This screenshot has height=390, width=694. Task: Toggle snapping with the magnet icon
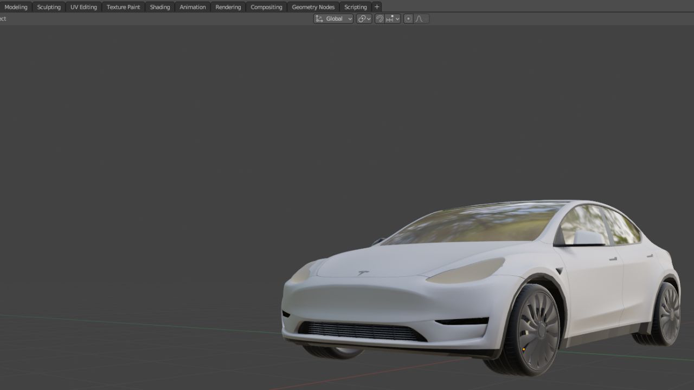pyautogui.click(x=380, y=19)
